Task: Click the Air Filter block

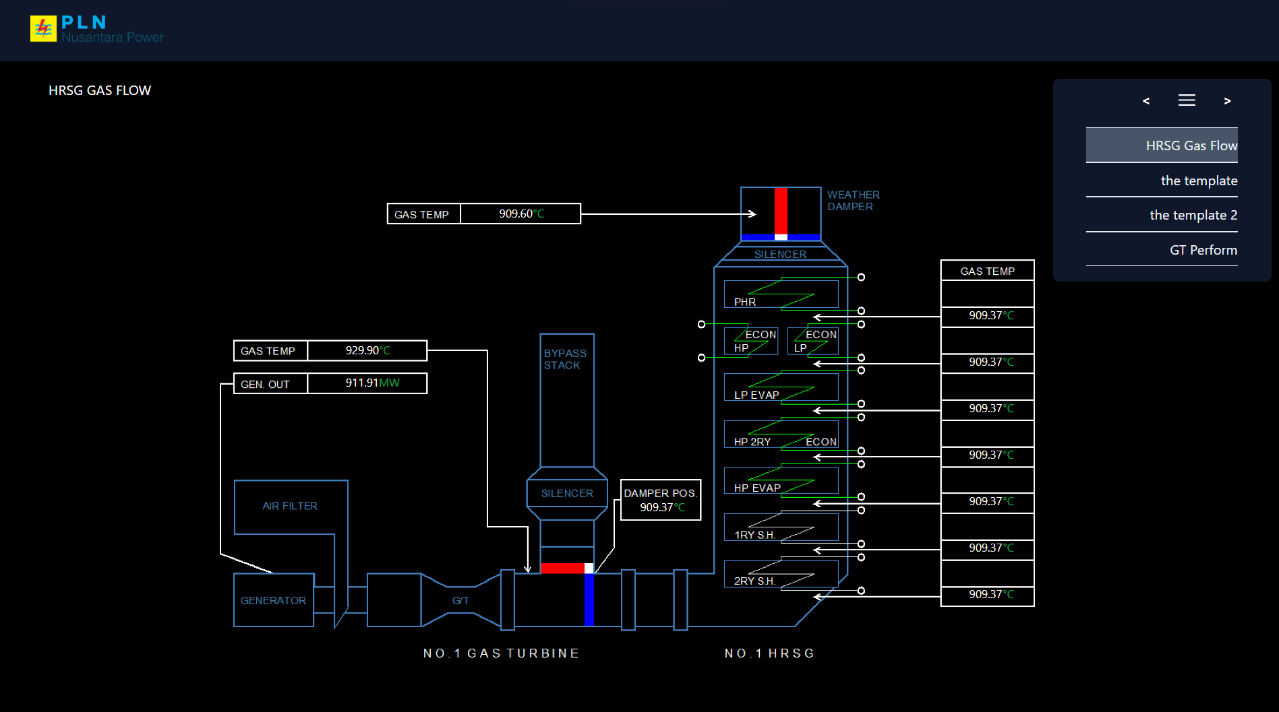Action: pyautogui.click(x=290, y=506)
